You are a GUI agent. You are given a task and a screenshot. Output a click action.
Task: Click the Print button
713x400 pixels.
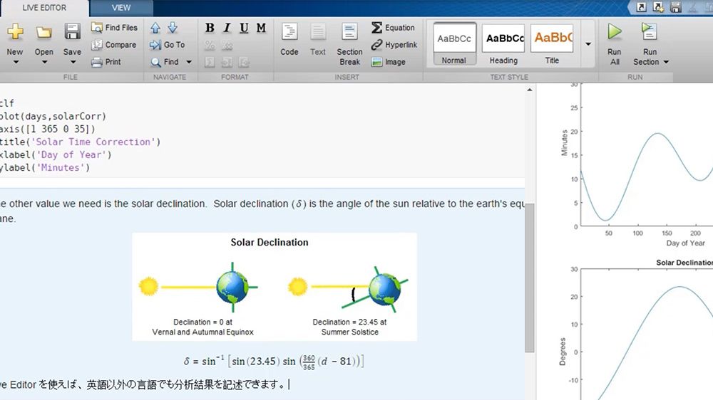(x=106, y=62)
